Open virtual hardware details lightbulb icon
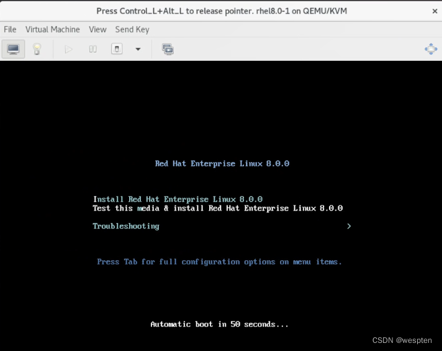The height and width of the screenshot is (351, 442). coord(37,49)
